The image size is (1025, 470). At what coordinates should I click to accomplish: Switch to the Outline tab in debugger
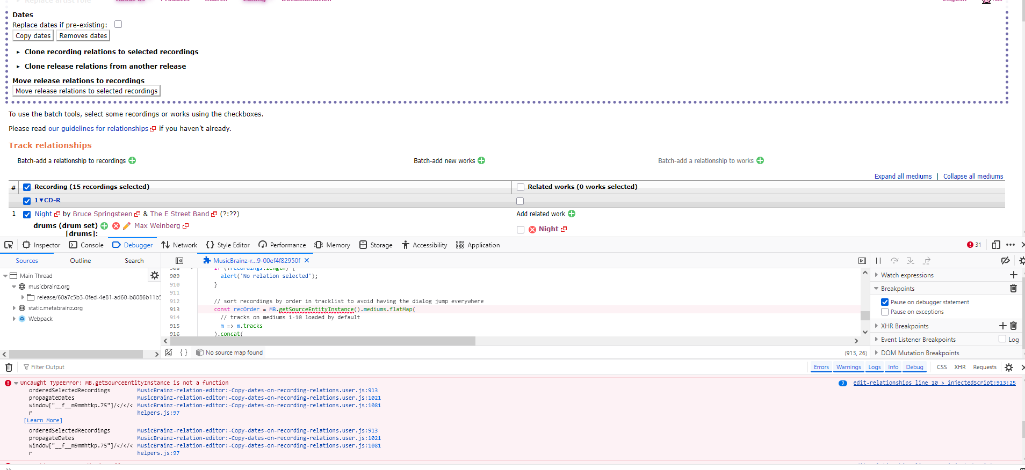tap(81, 261)
